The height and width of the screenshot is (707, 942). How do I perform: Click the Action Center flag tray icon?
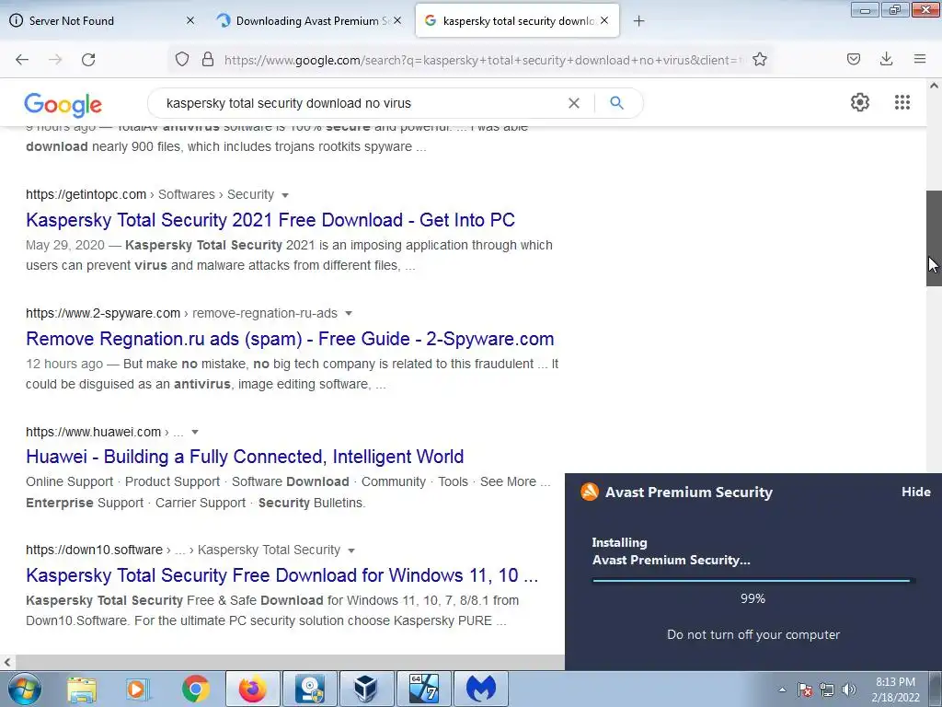click(x=805, y=690)
